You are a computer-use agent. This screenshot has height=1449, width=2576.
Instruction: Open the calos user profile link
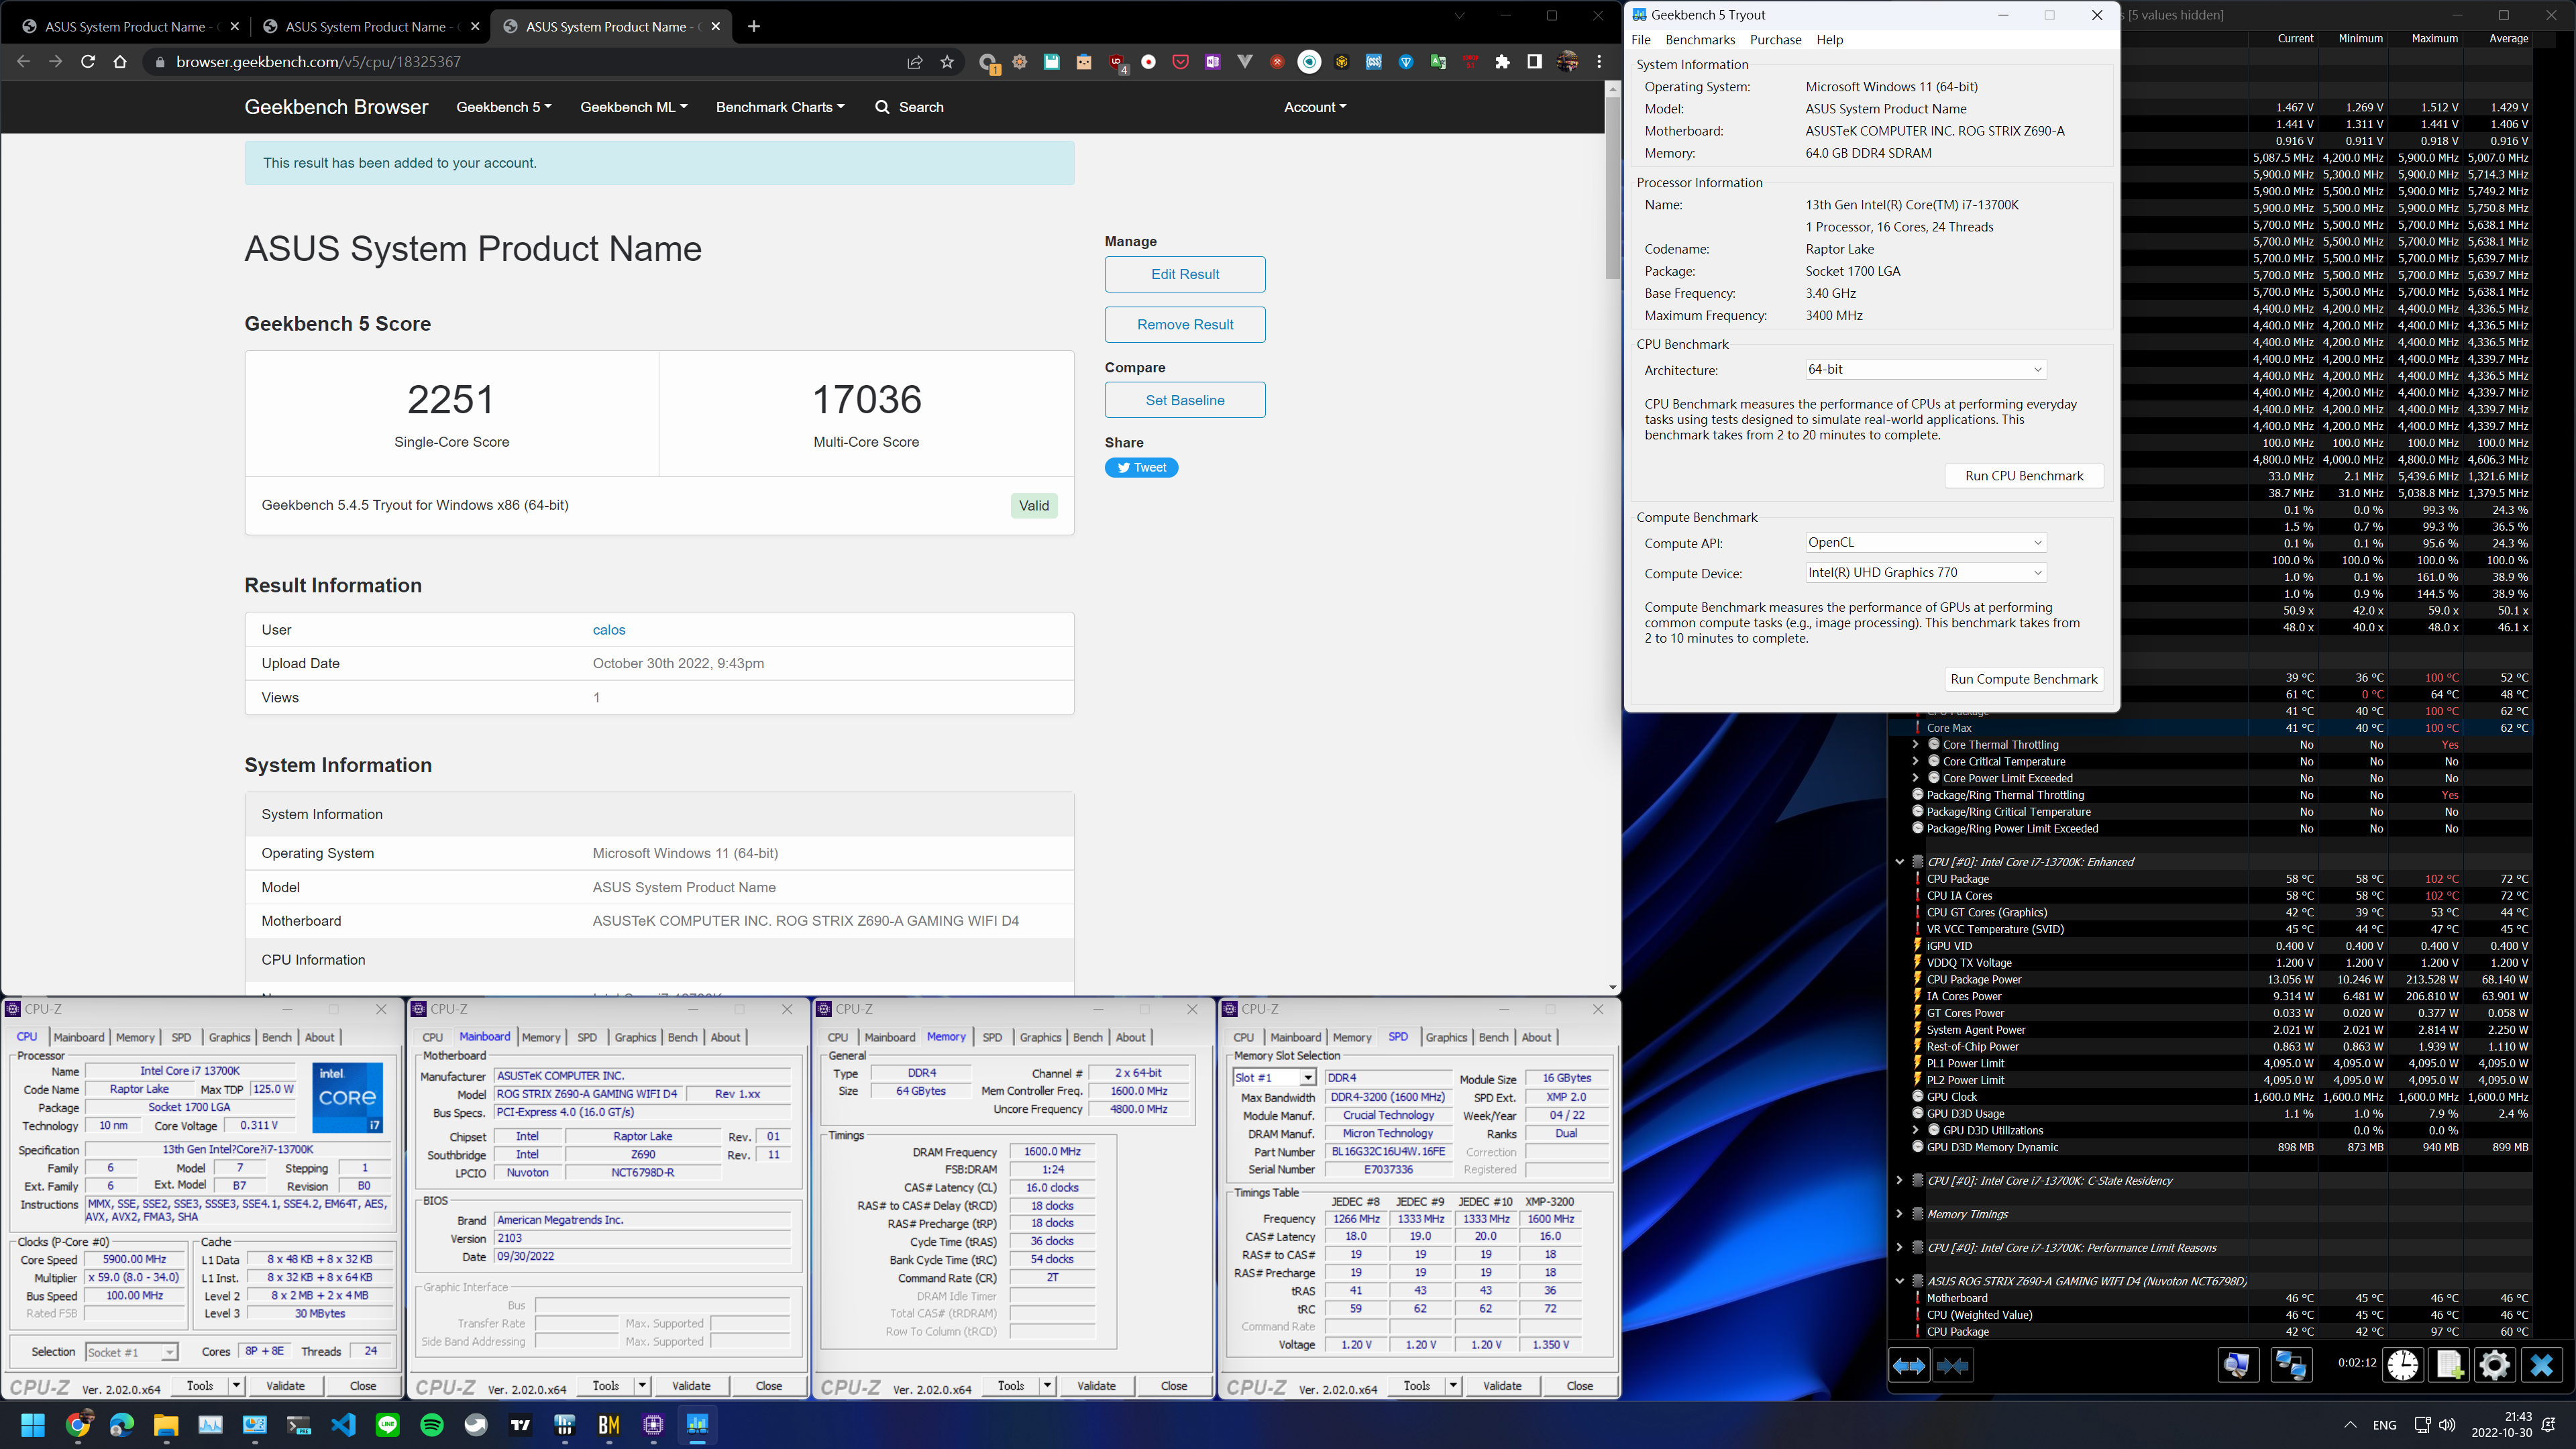point(609,630)
